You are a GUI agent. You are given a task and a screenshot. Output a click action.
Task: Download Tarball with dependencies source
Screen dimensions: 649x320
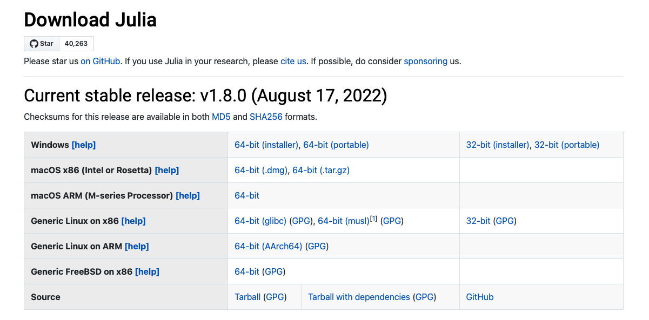click(x=359, y=297)
